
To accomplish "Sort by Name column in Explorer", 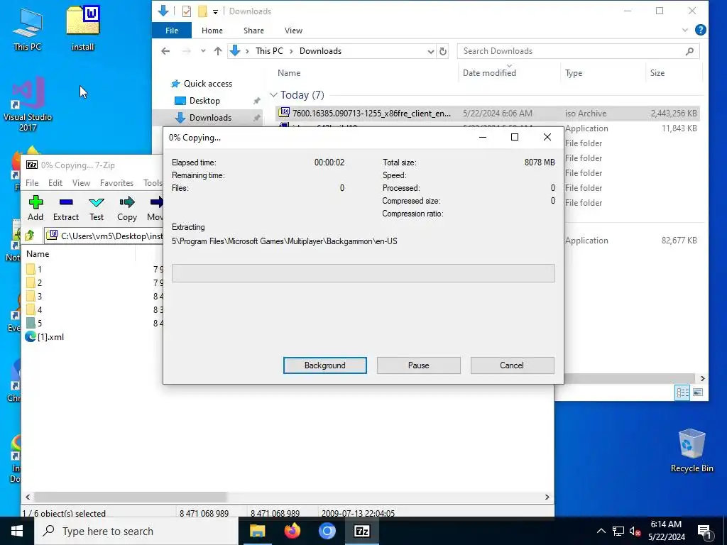I will pos(289,73).
